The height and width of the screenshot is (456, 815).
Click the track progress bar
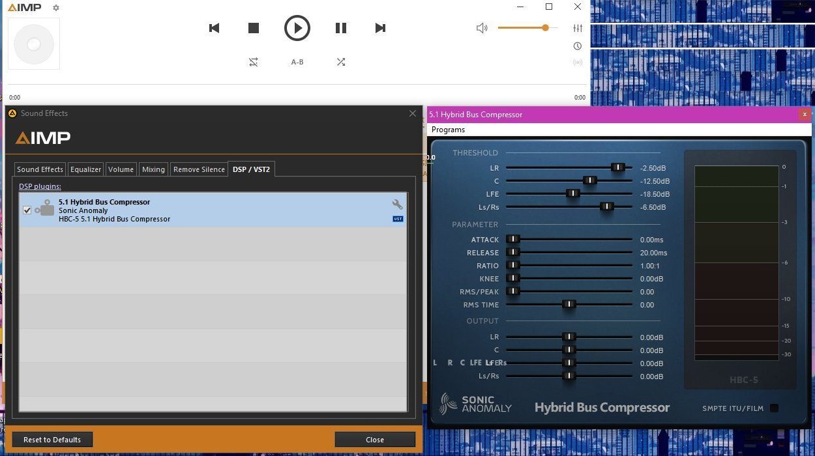coord(297,84)
